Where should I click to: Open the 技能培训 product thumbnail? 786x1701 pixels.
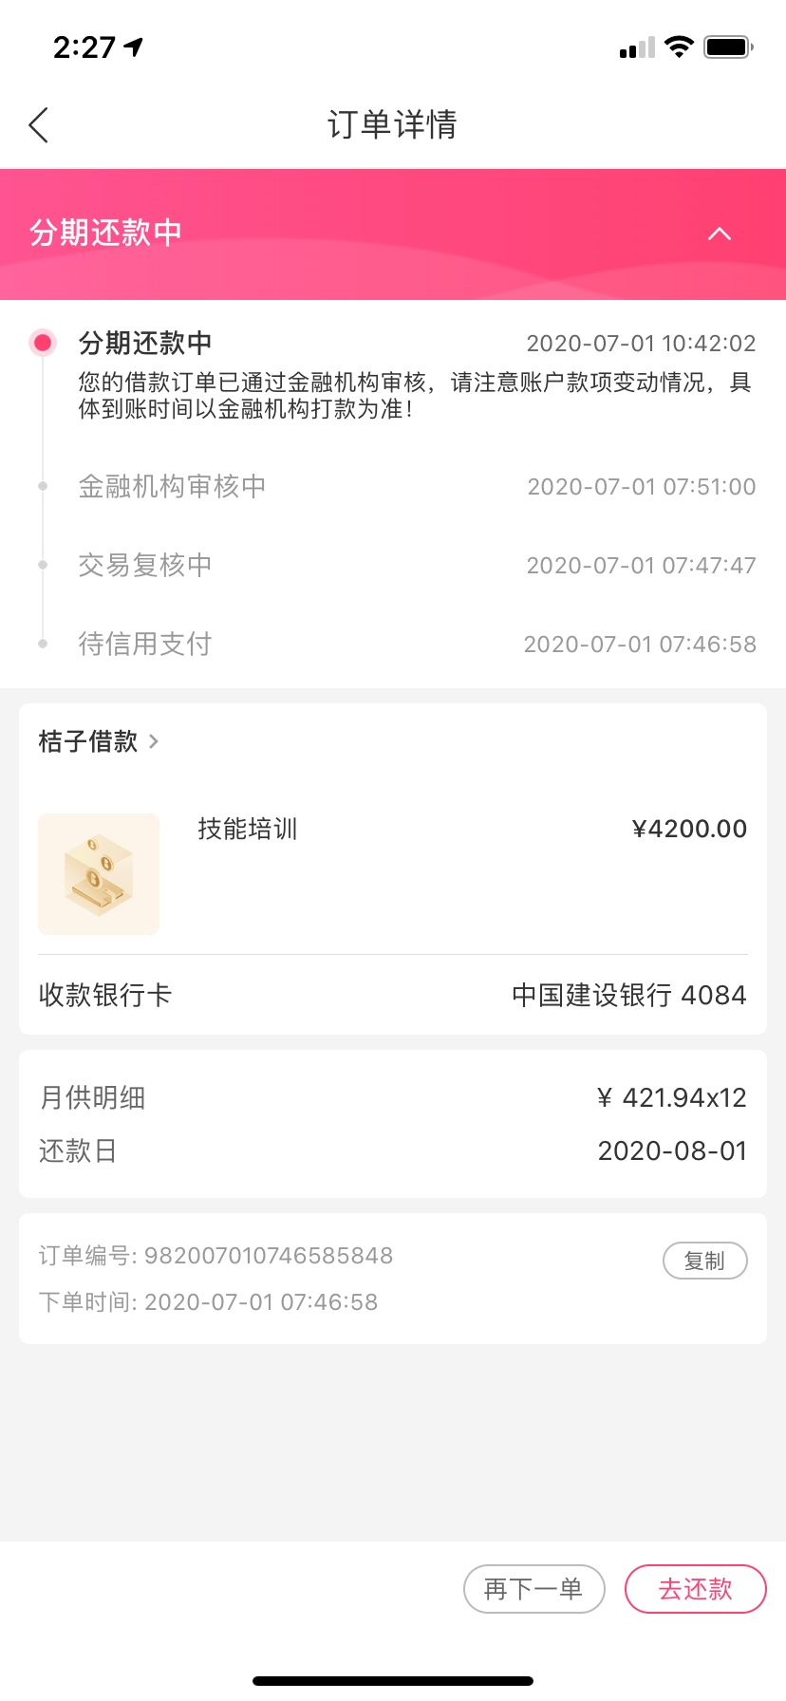[x=99, y=874]
